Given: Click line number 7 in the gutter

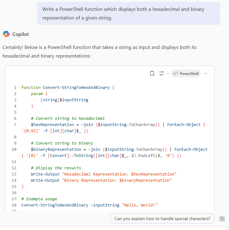Looking at the screenshot, I should (15, 124).
